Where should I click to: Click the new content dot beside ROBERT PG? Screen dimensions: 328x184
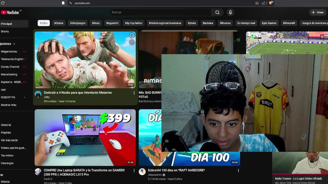pyautogui.click(x=25, y=97)
